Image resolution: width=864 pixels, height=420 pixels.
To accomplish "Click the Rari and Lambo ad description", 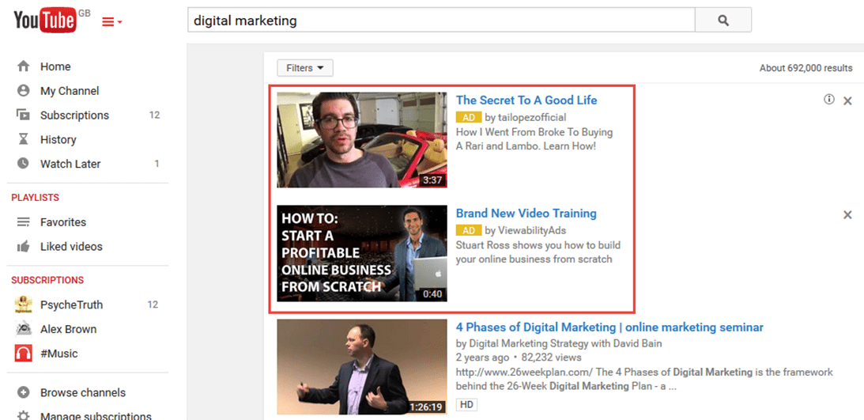I will coord(534,139).
